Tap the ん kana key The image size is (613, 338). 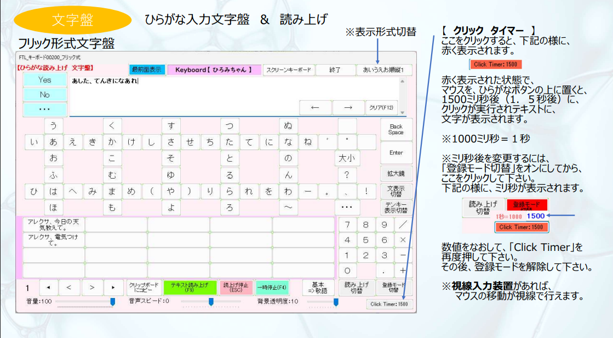tap(288, 175)
